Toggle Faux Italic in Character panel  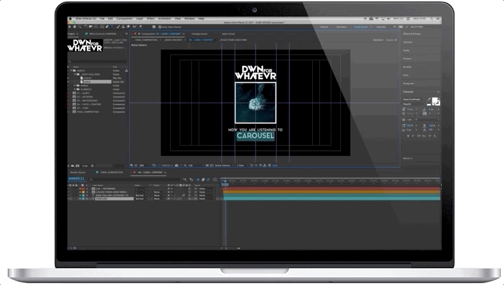click(413, 136)
